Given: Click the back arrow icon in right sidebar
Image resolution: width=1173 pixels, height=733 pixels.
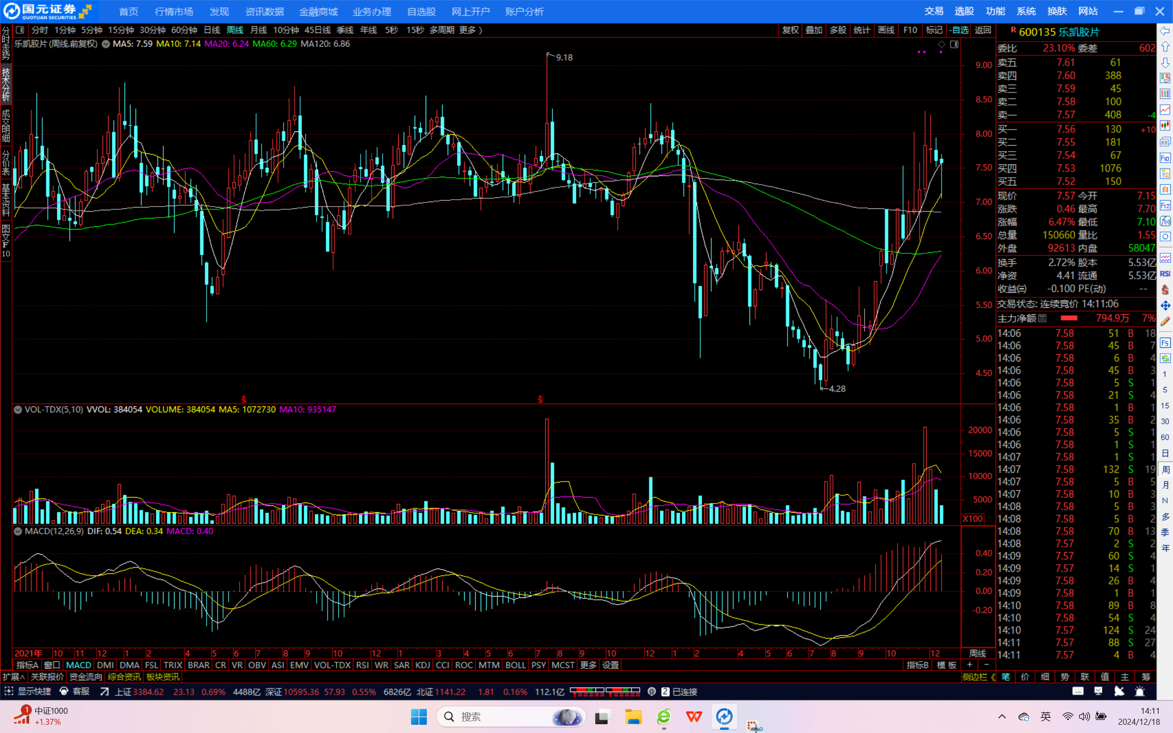Looking at the screenshot, I should 1165,31.
